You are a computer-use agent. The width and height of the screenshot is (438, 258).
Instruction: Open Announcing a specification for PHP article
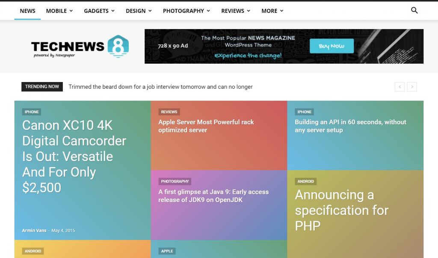(x=341, y=210)
